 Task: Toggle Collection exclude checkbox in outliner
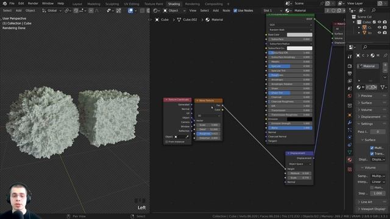pyautogui.click(x=374, y=22)
